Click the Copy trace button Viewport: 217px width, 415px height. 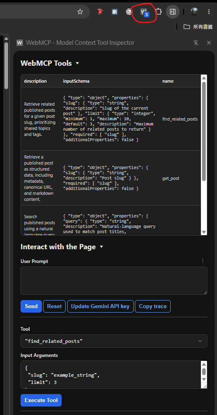click(153, 306)
